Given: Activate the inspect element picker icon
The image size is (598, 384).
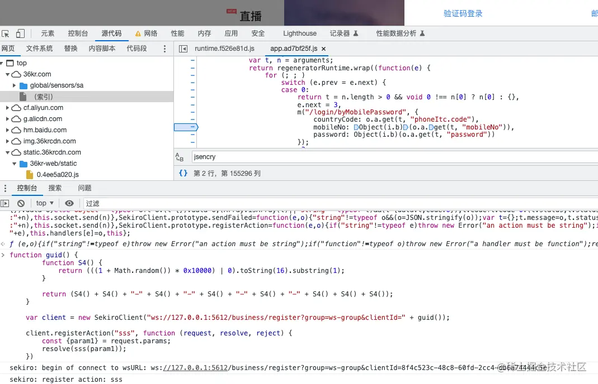Looking at the screenshot, I should (6, 33).
